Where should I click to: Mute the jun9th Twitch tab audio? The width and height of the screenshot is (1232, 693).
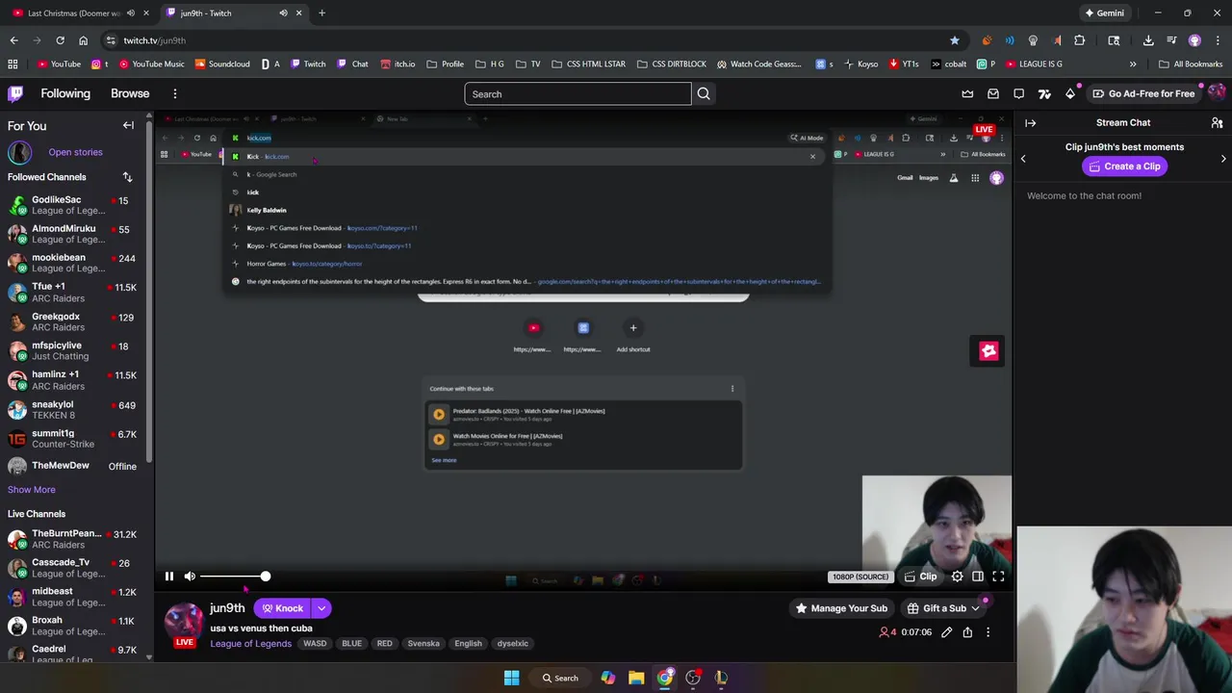283,13
